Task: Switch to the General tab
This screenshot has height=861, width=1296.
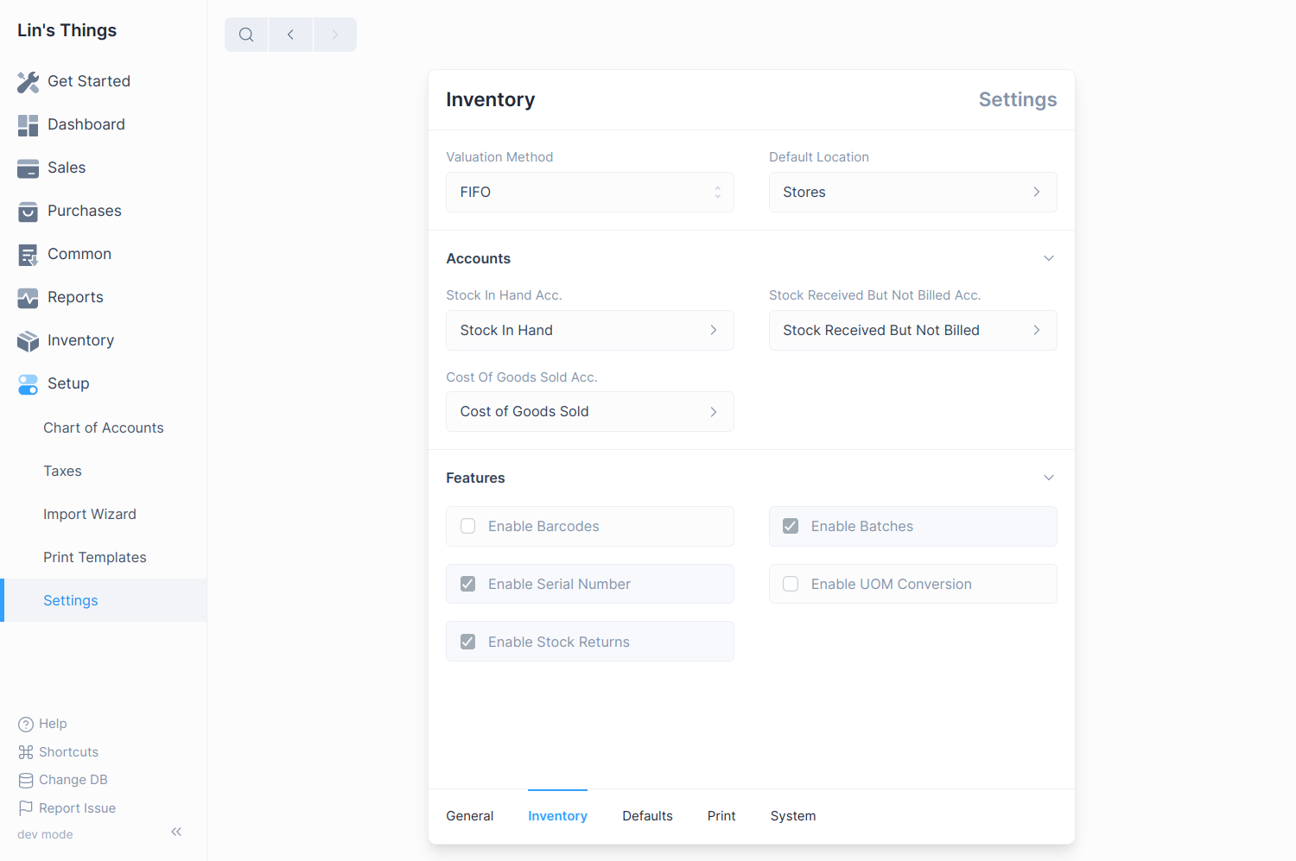Action: [x=470, y=816]
